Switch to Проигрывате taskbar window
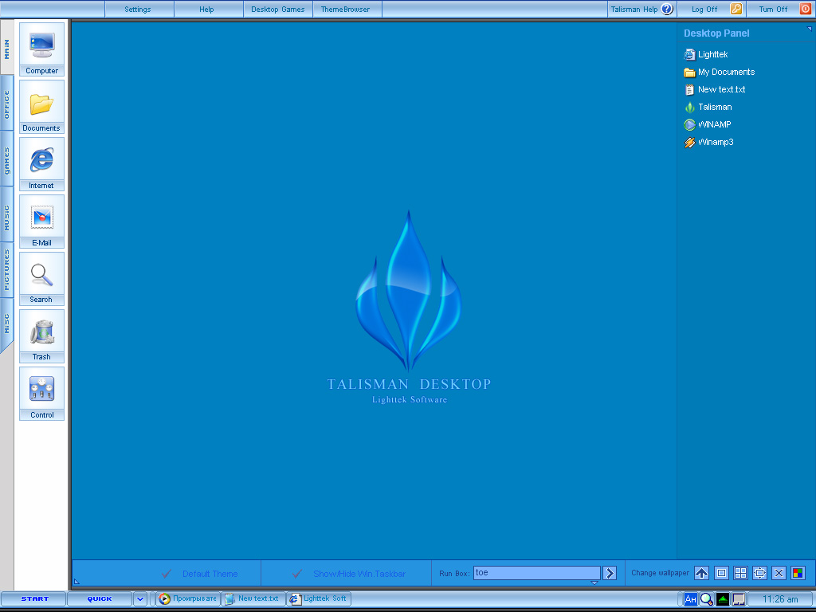 (x=188, y=599)
